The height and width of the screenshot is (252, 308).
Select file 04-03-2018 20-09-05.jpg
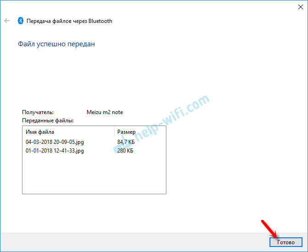click(x=55, y=142)
